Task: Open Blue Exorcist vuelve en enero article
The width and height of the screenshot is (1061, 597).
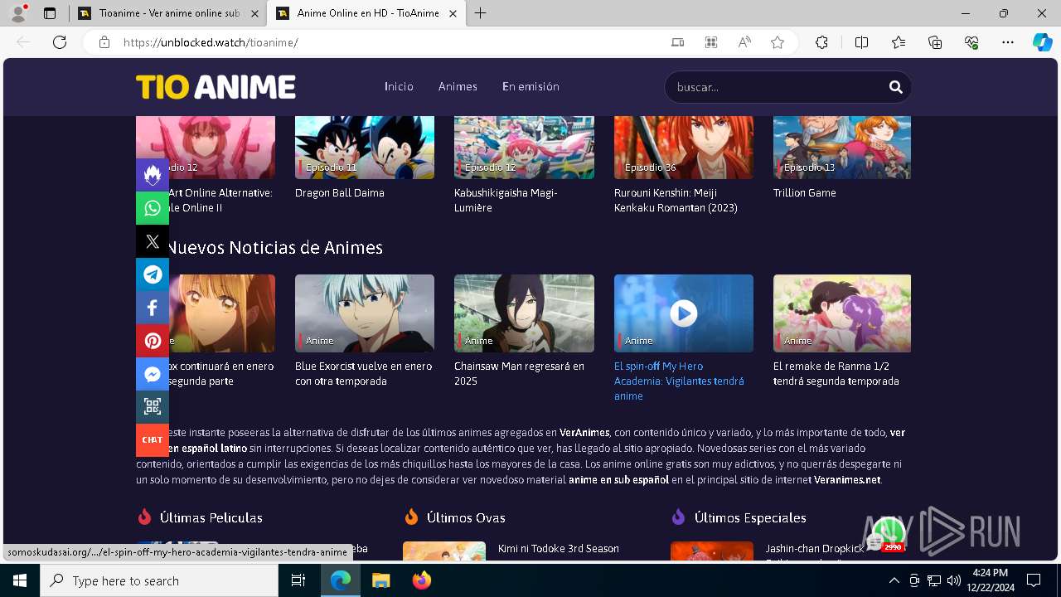Action: (363, 373)
